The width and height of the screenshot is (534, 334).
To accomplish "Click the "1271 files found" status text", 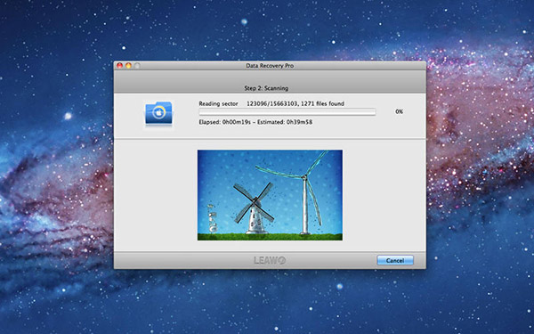I will tap(323, 103).
